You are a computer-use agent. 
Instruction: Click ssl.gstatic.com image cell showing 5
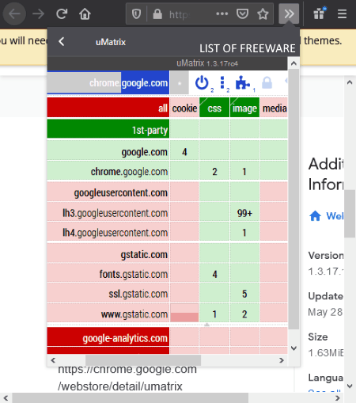(244, 293)
